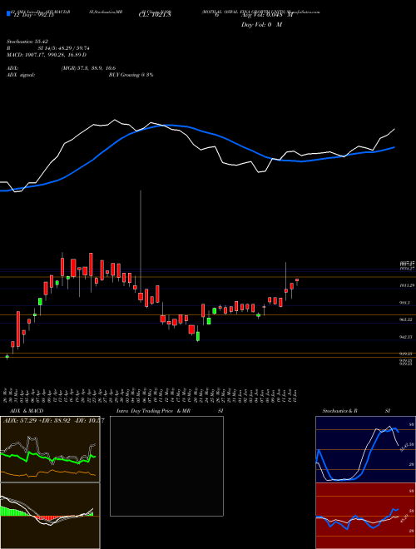416x549 pixels.
Task: Click the empty intraday trading price panel
Action: (166, 466)
